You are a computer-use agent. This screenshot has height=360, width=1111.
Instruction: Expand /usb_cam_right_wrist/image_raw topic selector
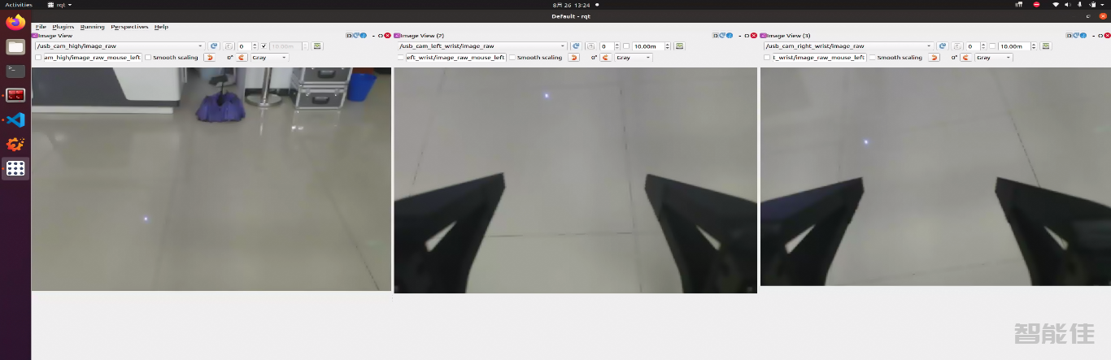point(928,46)
